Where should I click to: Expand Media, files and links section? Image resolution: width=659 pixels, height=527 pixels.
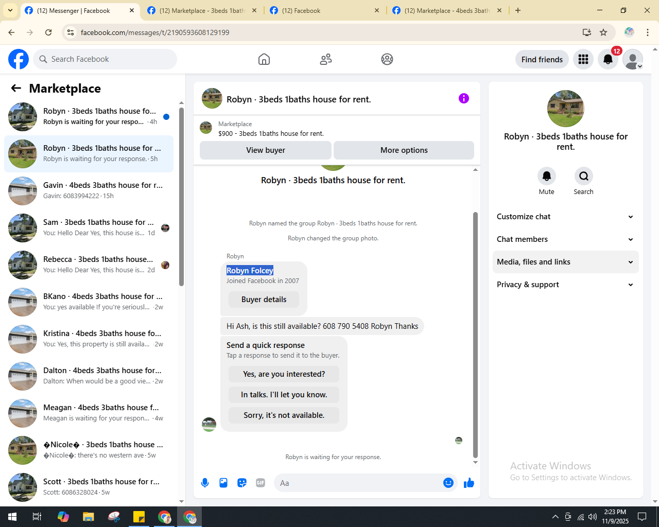point(565,262)
